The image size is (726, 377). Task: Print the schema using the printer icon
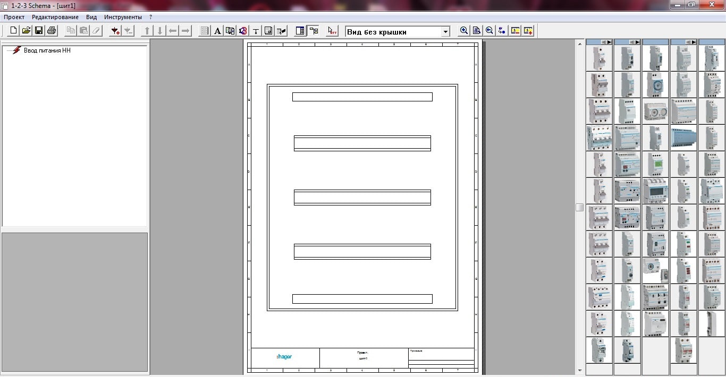(x=52, y=31)
